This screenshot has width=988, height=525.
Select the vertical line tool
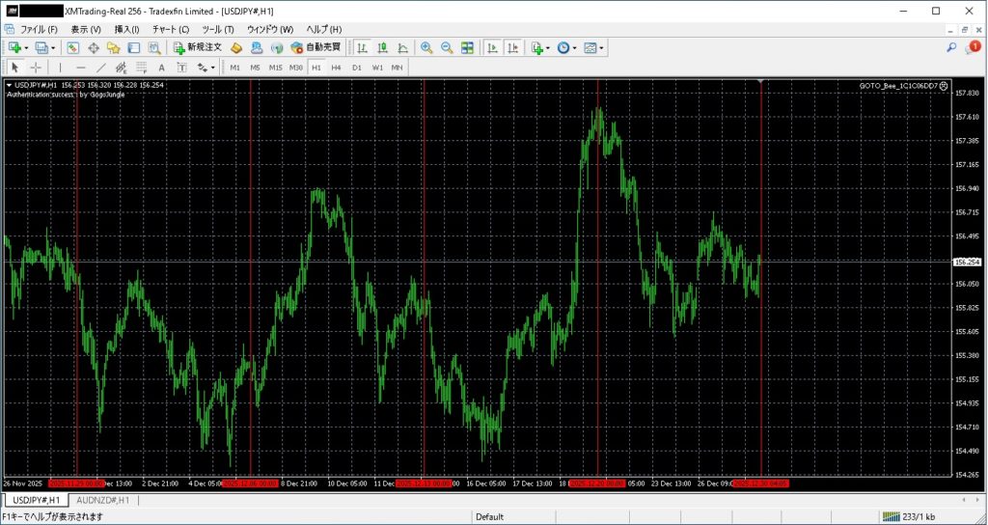pos(60,68)
